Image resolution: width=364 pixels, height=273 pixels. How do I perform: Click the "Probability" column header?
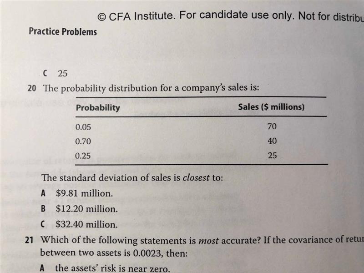tap(98, 108)
